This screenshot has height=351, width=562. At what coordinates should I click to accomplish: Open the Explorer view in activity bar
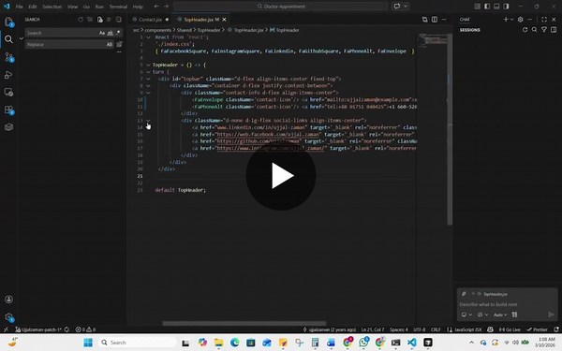point(9,22)
